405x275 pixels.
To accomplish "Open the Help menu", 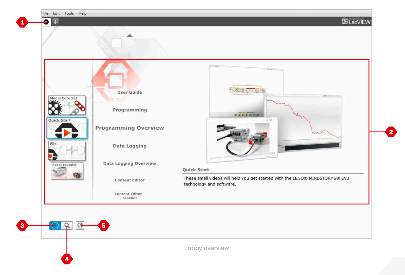I will coord(82,13).
